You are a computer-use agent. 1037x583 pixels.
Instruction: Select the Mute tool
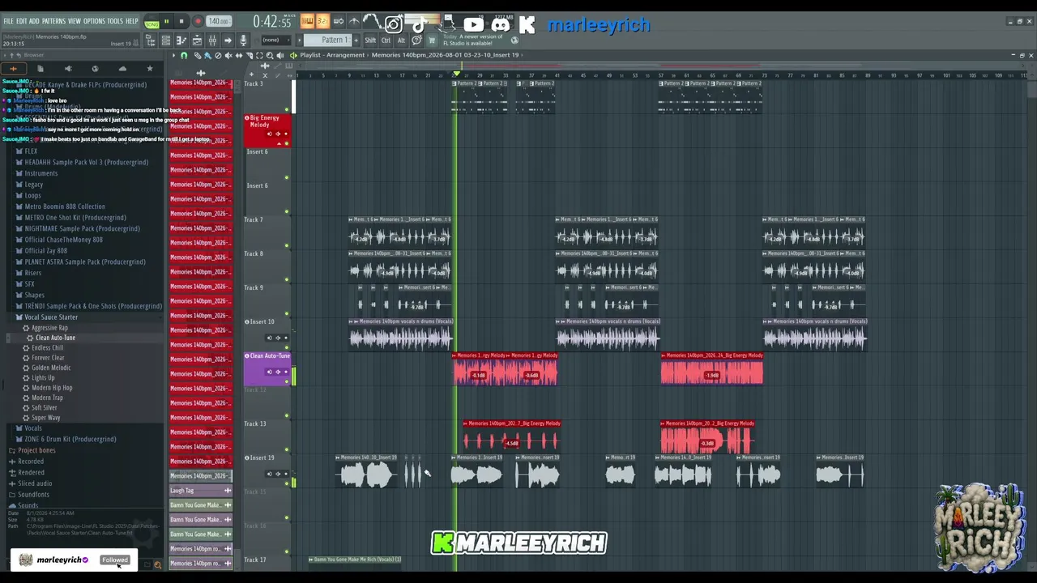tap(228, 55)
